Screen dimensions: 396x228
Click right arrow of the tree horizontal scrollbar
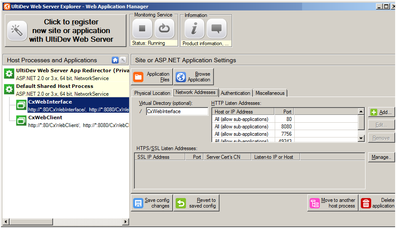pos(126,222)
